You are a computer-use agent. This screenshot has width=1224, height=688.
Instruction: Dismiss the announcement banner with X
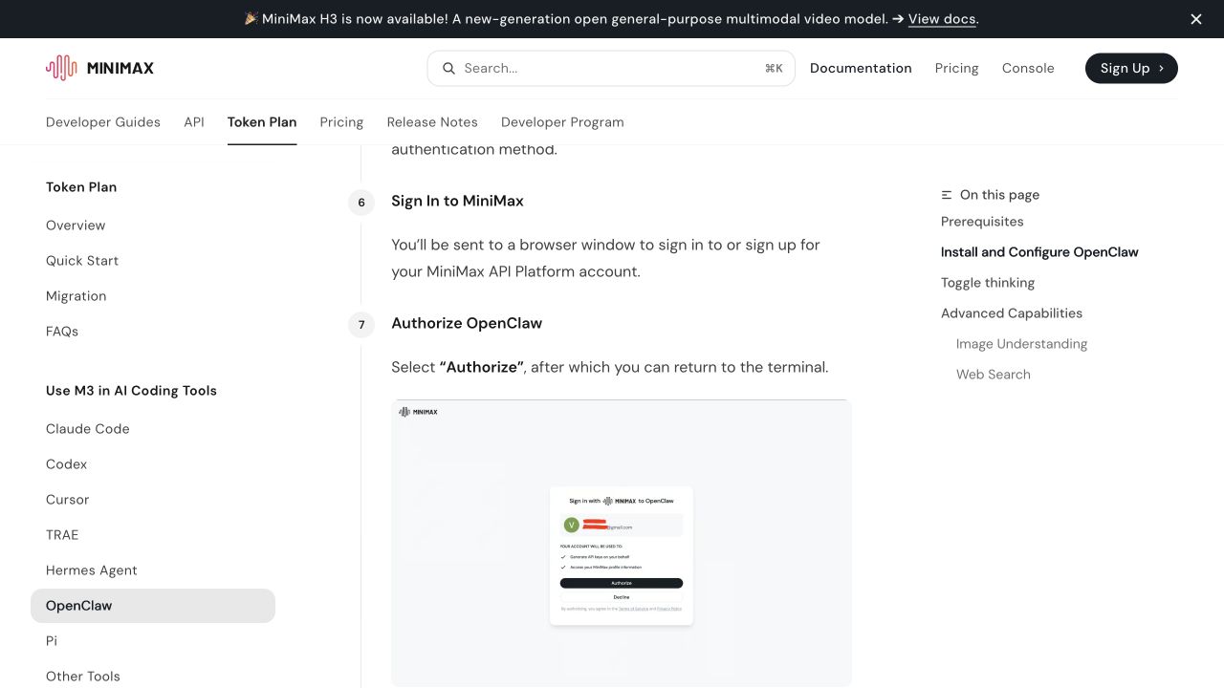tap(1196, 19)
